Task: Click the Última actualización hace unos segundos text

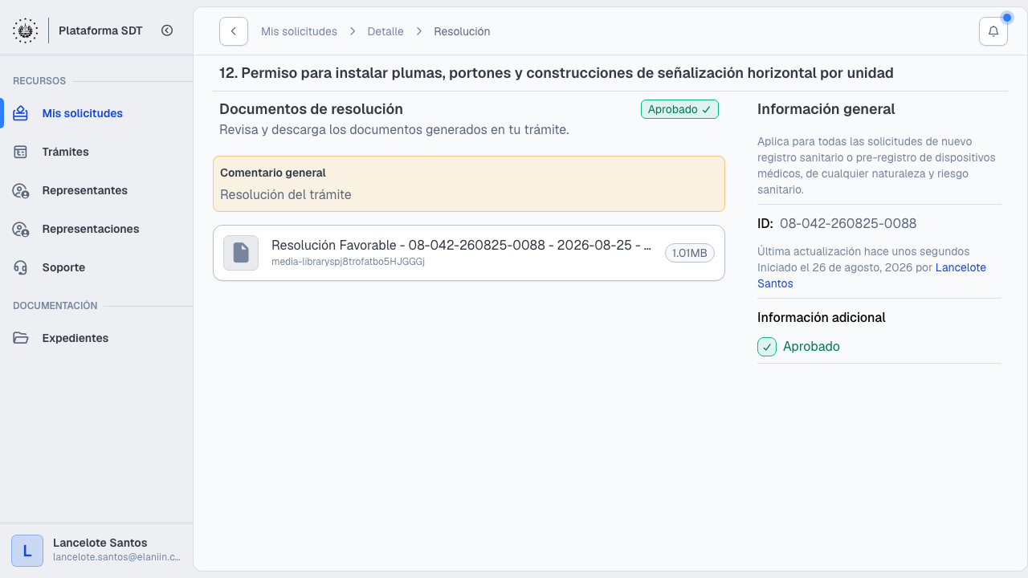Action: point(863,251)
